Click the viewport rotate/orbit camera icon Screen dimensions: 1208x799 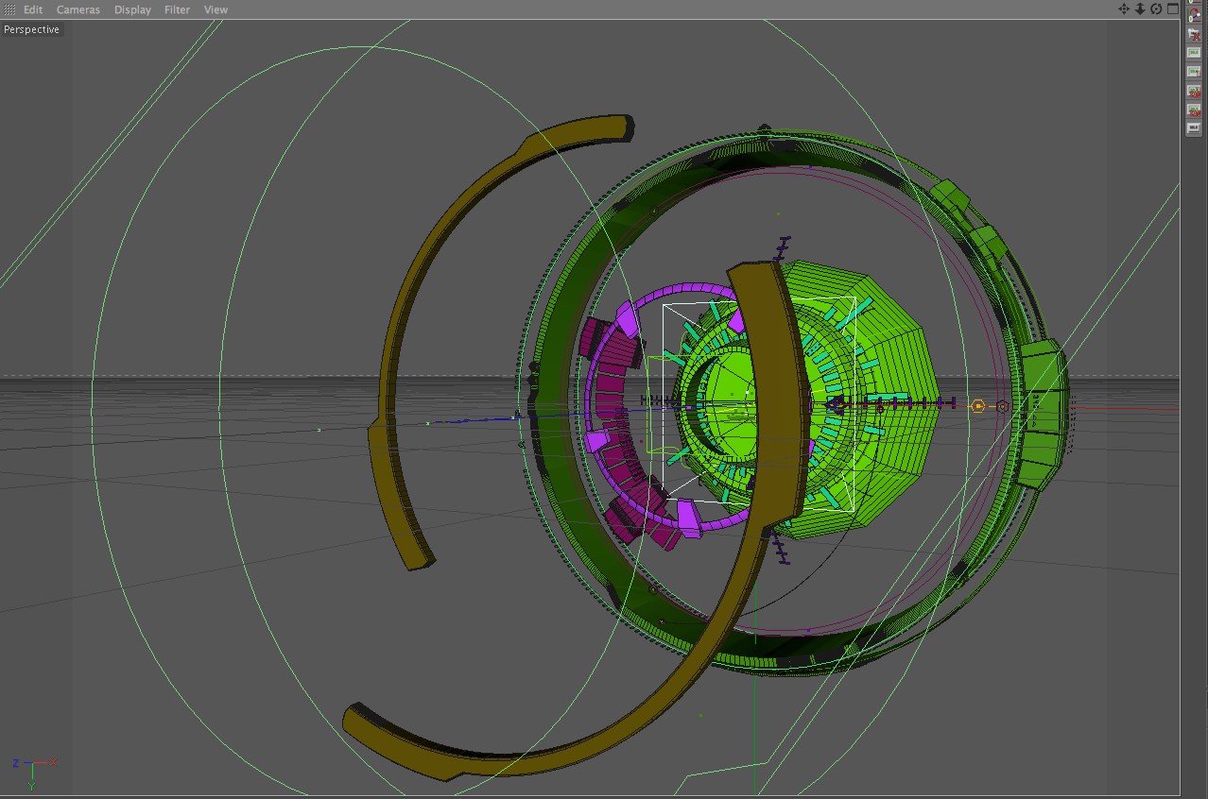(1156, 8)
